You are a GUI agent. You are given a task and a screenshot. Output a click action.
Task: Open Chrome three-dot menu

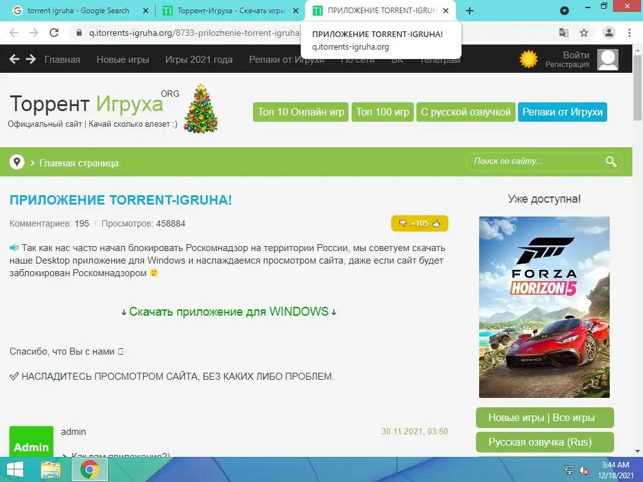[629, 33]
